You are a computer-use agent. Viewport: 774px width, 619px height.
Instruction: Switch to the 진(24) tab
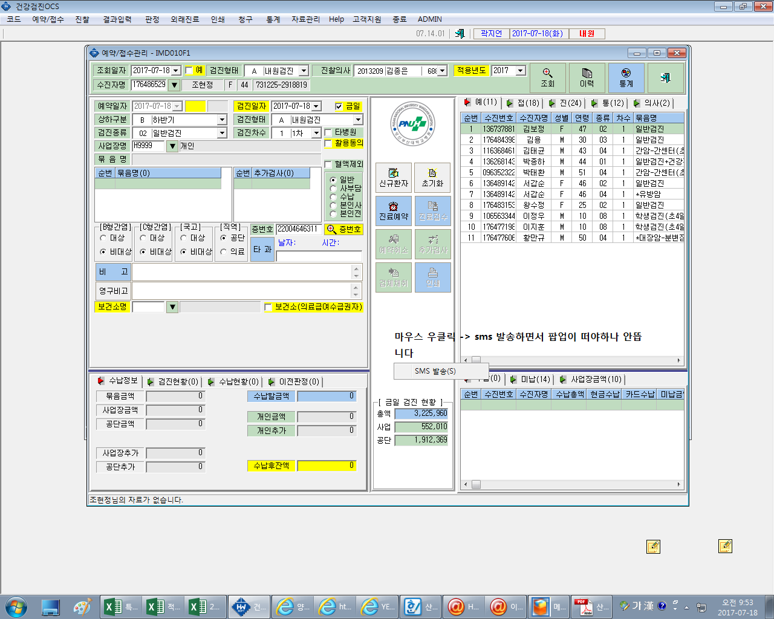[565, 103]
